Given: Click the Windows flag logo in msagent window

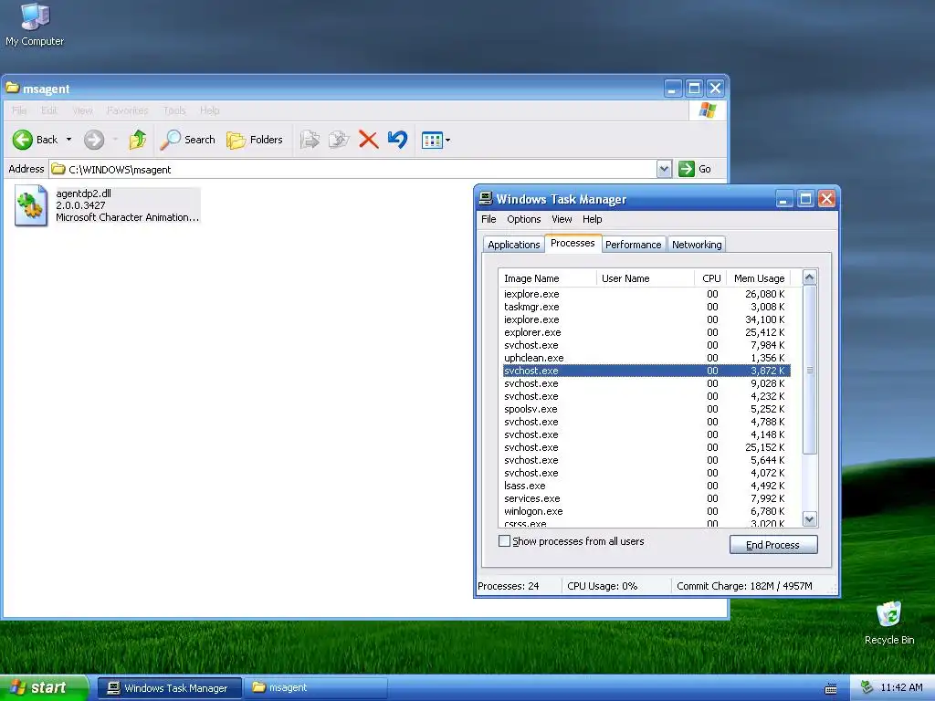Looking at the screenshot, I should [x=708, y=110].
